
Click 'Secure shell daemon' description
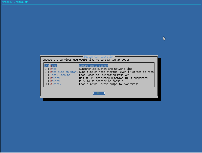coord(94,66)
